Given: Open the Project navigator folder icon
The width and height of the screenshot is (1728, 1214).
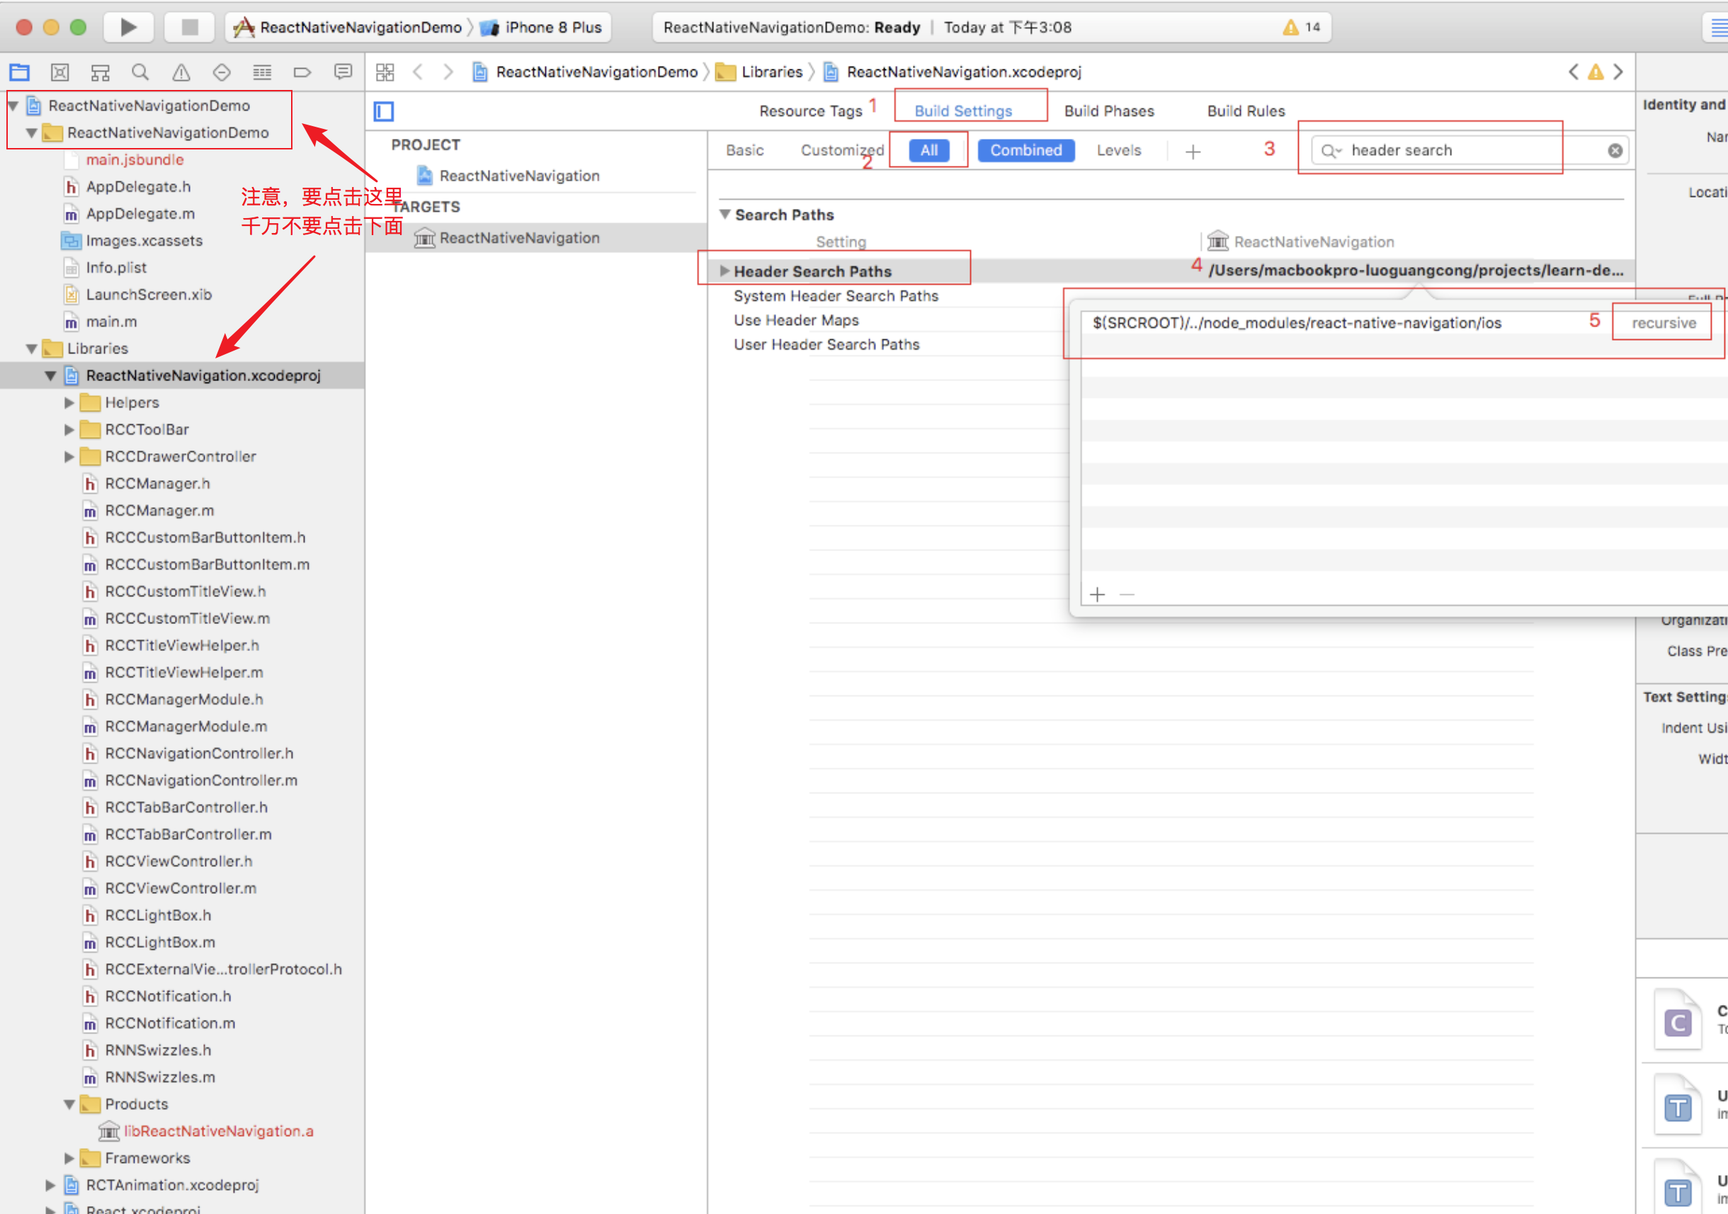Looking at the screenshot, I should pyautogui.click(x=20, y=72).
